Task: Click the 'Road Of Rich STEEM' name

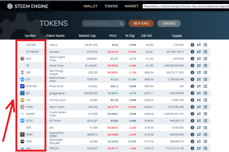Action: (x=57, y=135)
